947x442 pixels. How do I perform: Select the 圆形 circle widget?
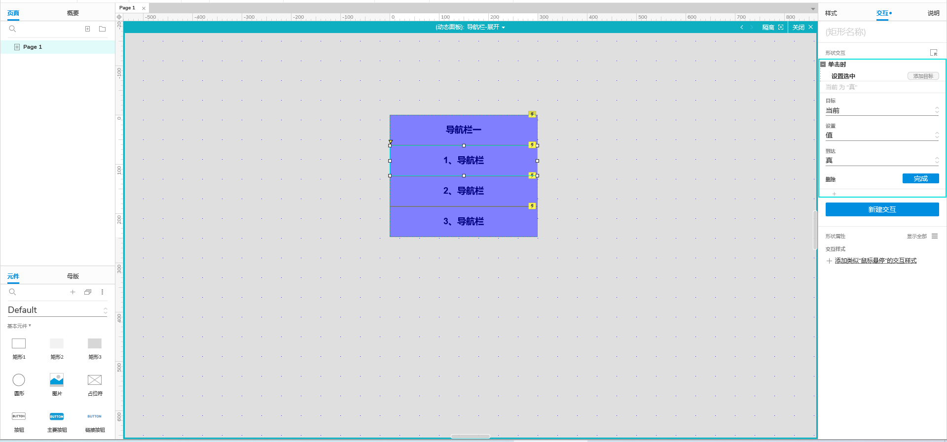(x=19, y=380)
